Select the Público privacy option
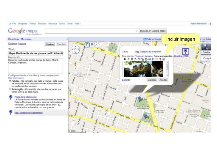217x153 pixels. point(10,81)
